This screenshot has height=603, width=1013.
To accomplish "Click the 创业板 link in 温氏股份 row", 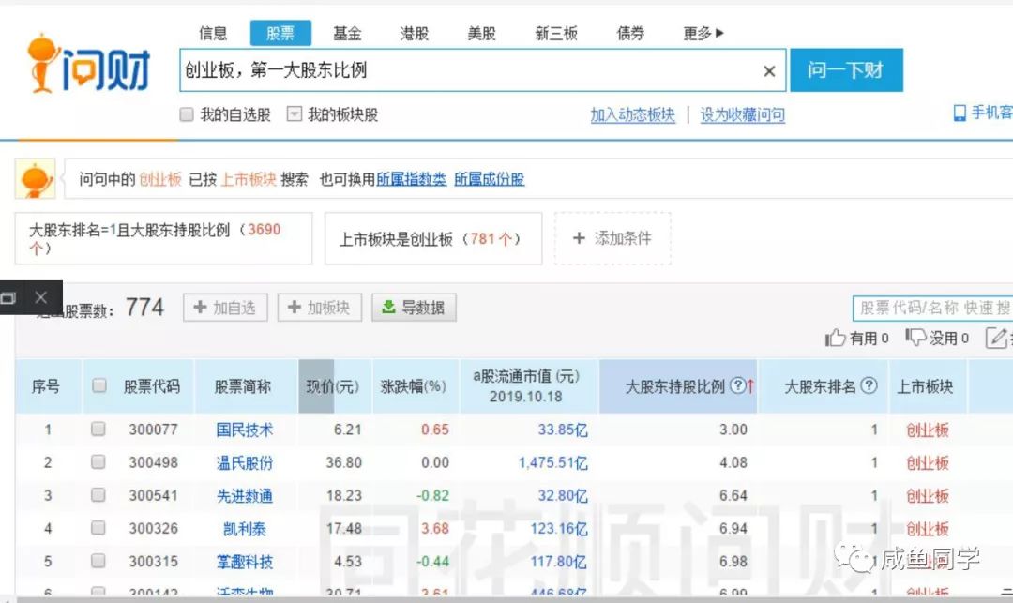I will [927, 462].
